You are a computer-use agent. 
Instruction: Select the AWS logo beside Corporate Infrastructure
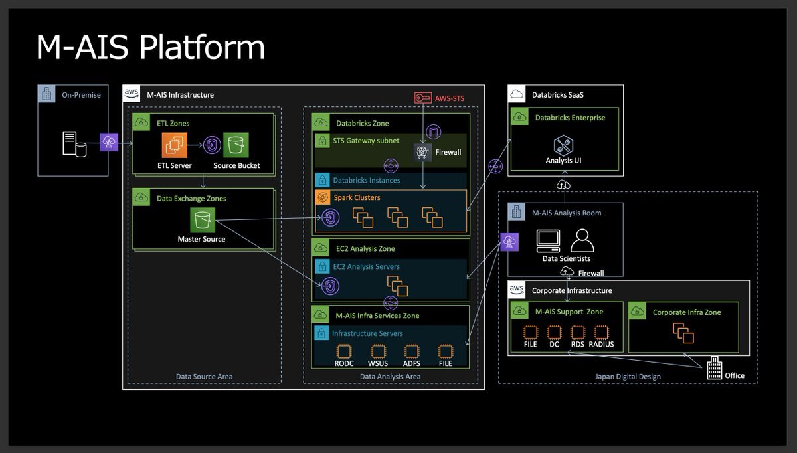(x=516, y=290)
